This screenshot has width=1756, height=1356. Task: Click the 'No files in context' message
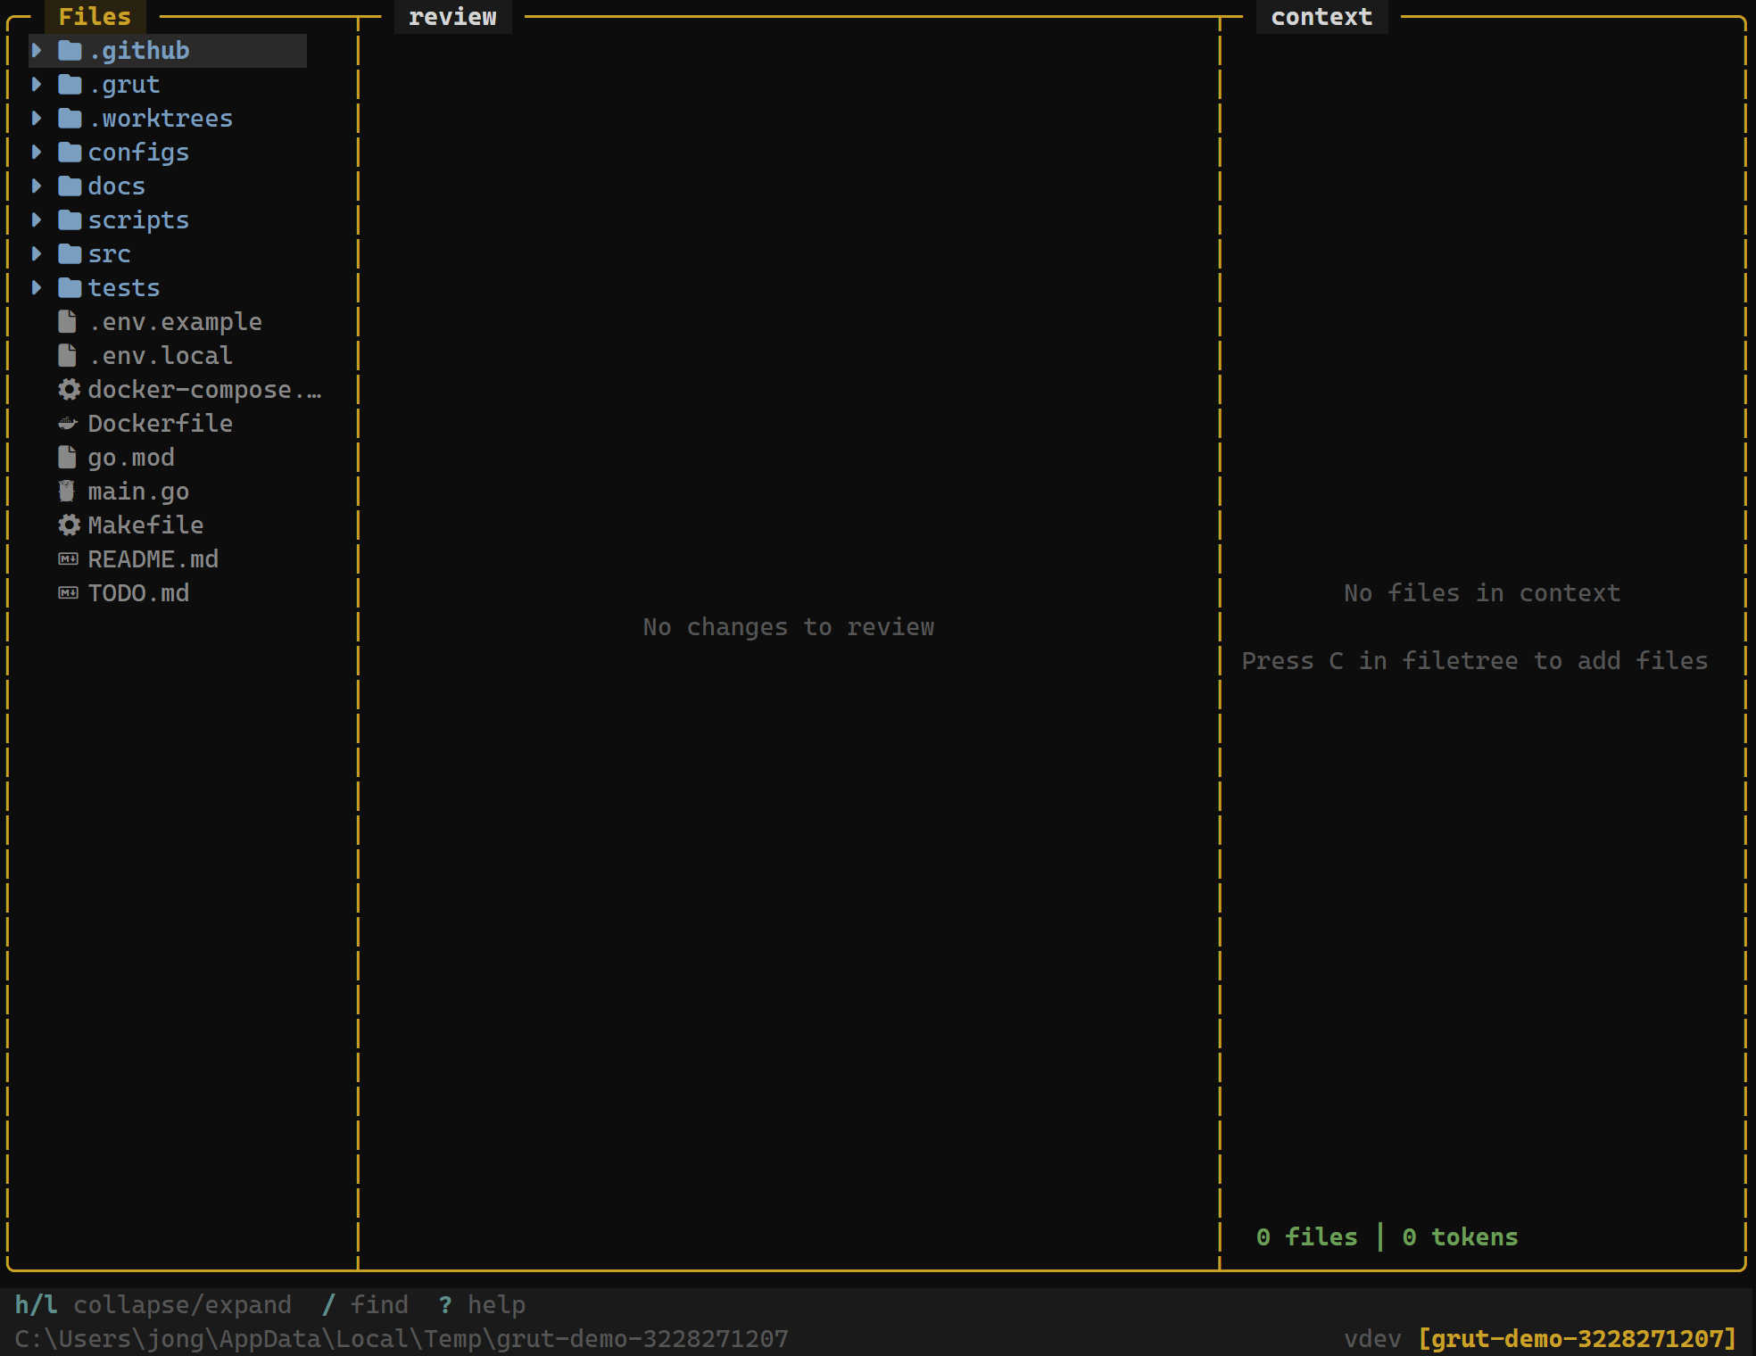click(x=1482, y=593)
